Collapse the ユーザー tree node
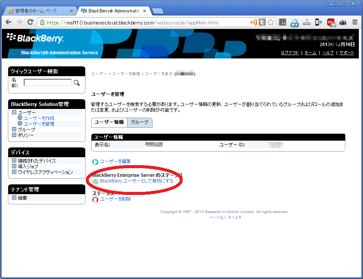Viewport: 363px width, 279px height. 14,112
